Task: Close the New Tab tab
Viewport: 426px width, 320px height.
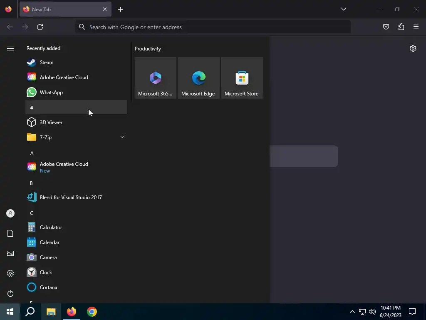Action: coord(105,9)
